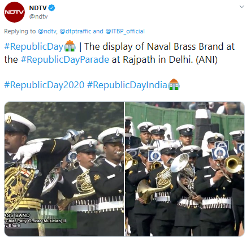Follow the #RepublicDay hashtag
246x242 pixels.
(x=34, y=47)
